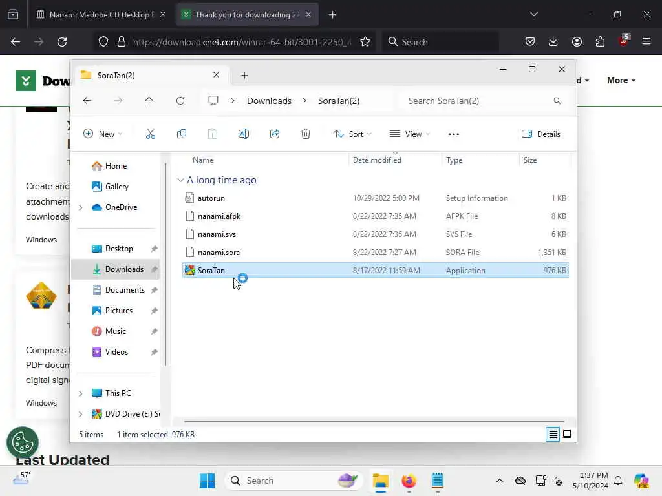Open Firefox hamburger application menu

coord(646,41)
